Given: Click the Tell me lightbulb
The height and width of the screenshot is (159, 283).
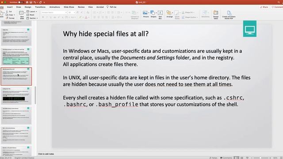Looking at the screenshot, I should (107, 7).
